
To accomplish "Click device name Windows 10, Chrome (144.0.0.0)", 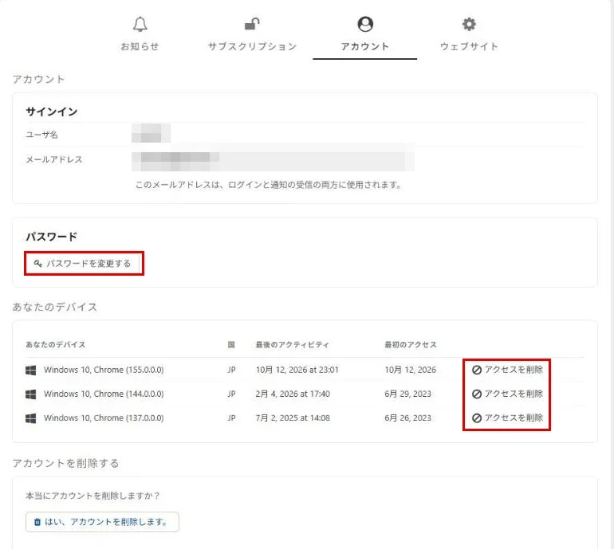I will pos(104,394).
